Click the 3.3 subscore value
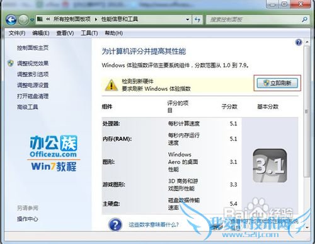Image resolution: width=315 pixels, height=244 pixels. pyautogui.click(x=233, y=185)
